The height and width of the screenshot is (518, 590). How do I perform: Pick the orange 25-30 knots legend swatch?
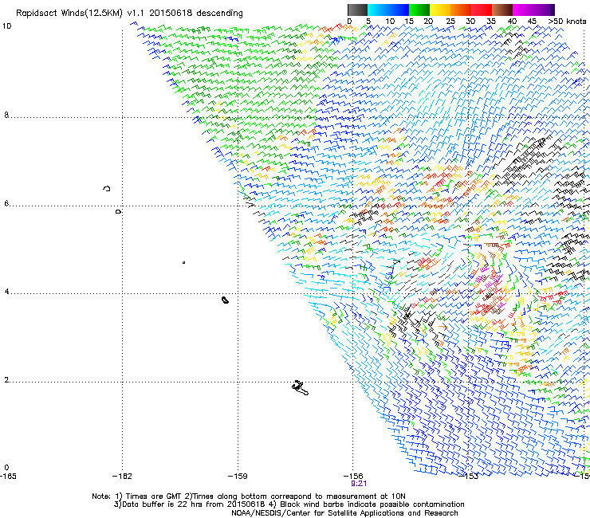pos(461,10)
